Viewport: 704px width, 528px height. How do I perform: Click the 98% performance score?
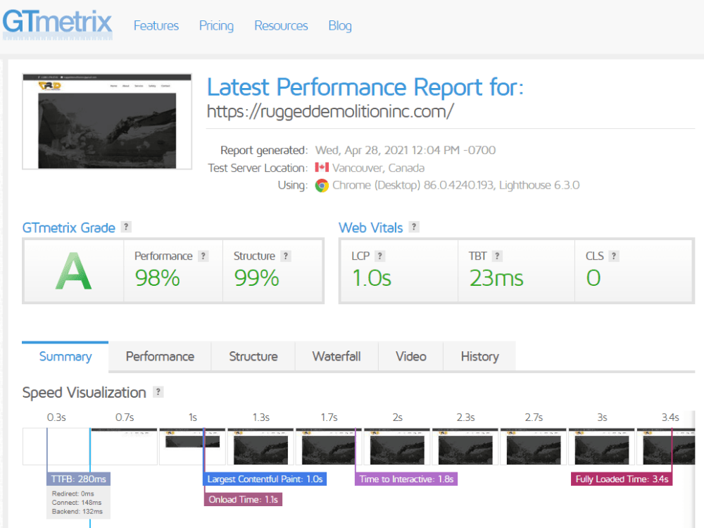[x=158, y=278]
